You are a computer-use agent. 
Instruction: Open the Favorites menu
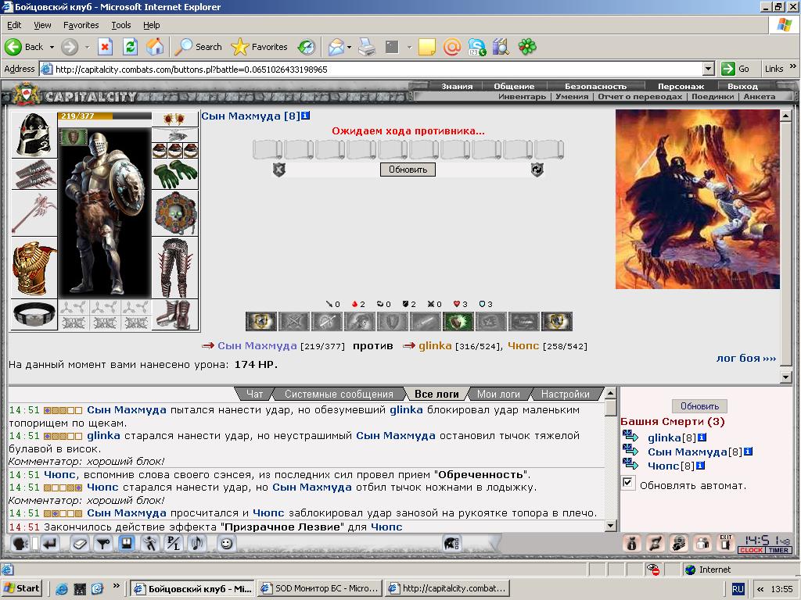81,25
